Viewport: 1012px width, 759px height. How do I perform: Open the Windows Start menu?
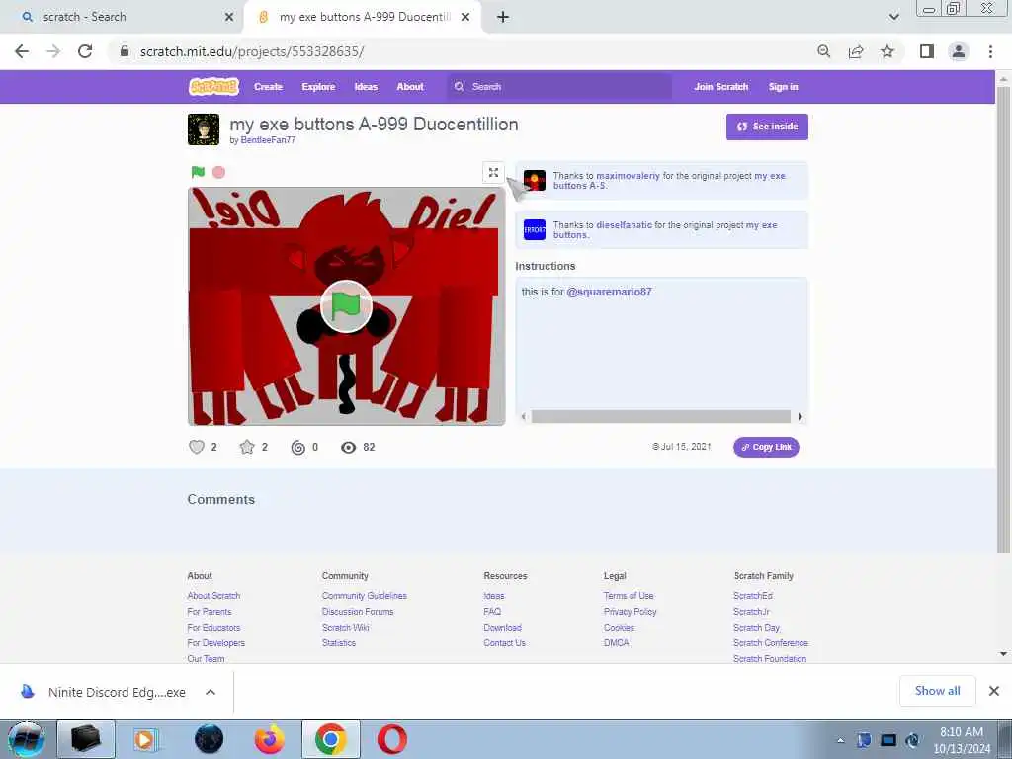26,739
